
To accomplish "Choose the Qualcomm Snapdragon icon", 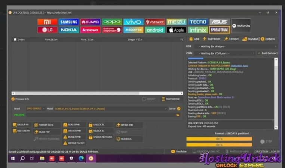I will (112, 30).
